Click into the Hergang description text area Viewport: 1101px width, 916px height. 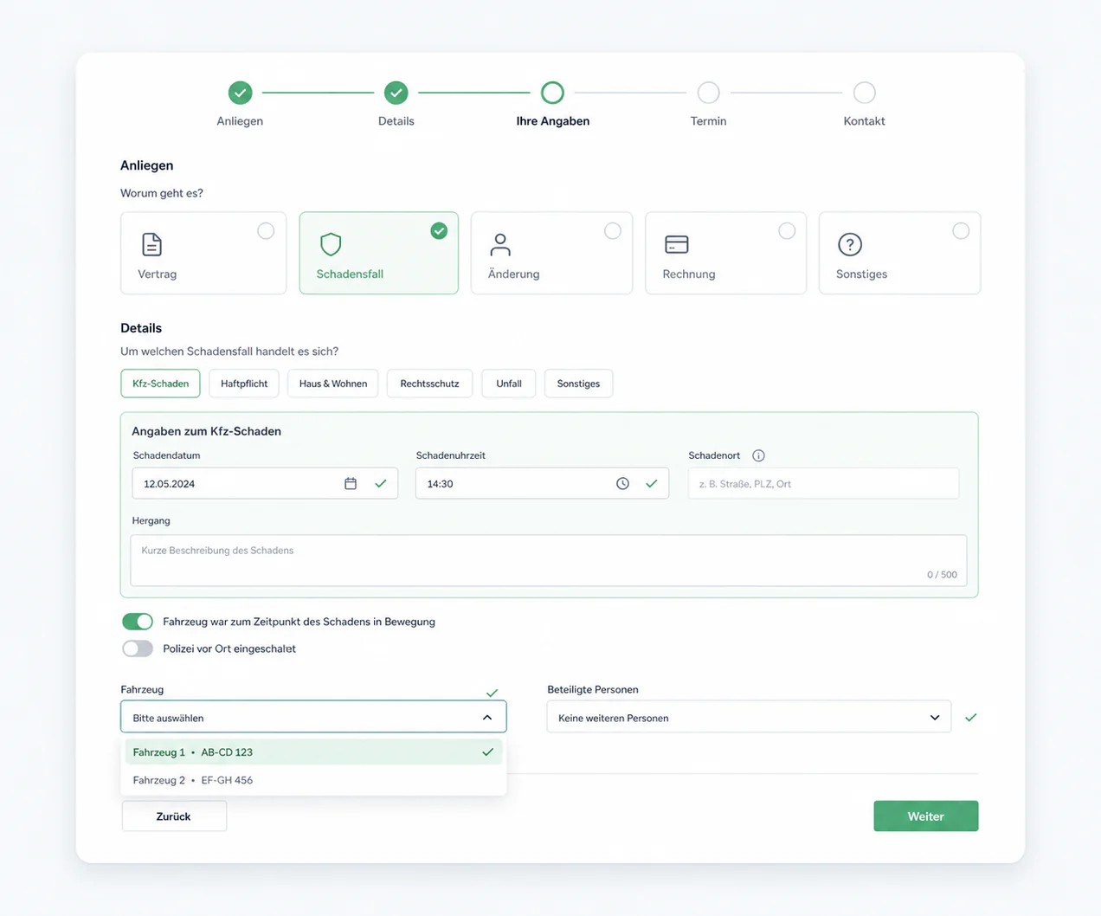click(x=549, y=560)
